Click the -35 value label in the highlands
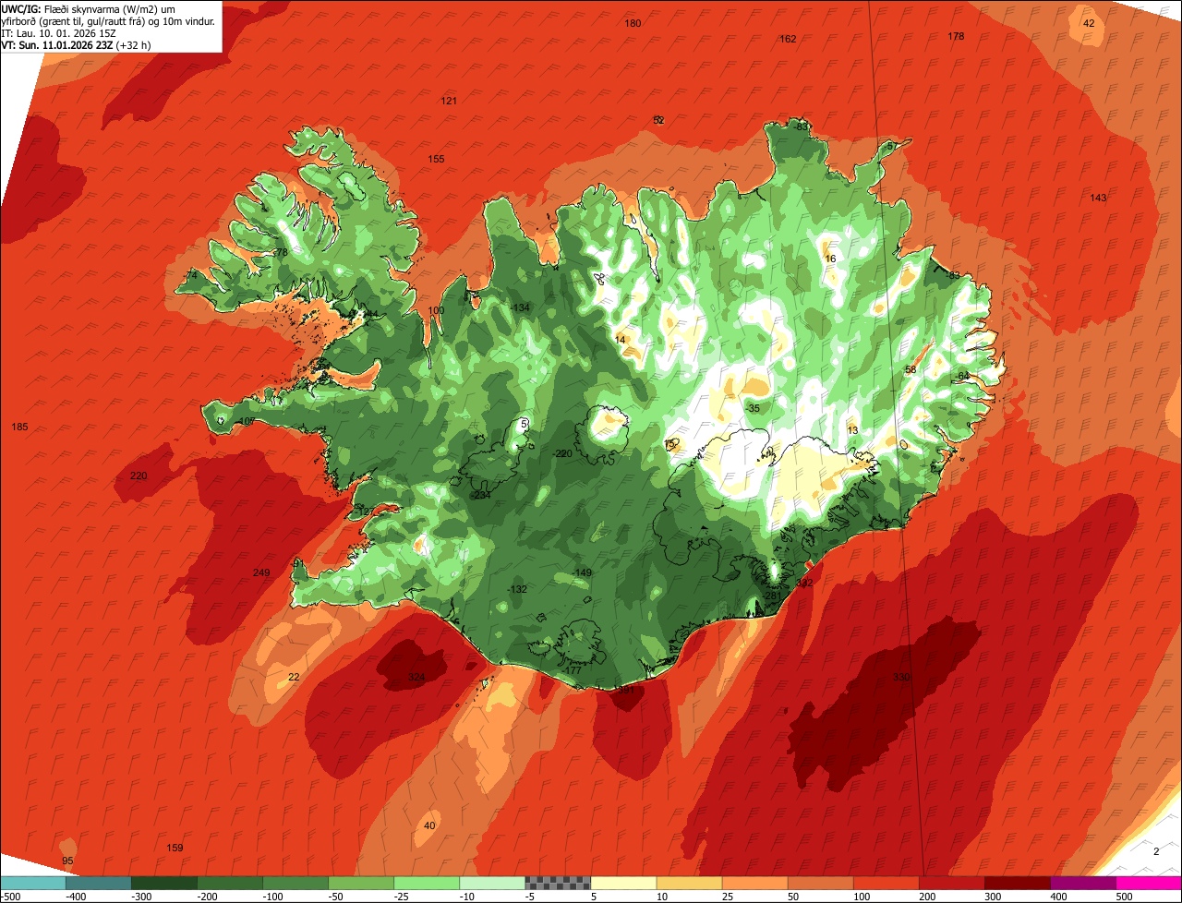The image size is (1182, 903). pyautogui.click(x=753, y=408)
